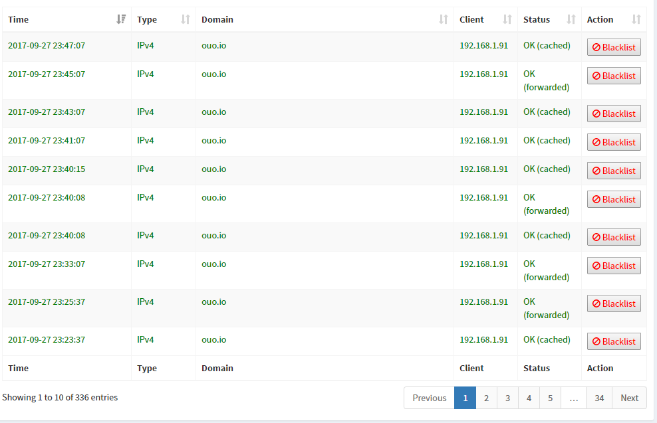Blacklist the 23:23:37 query
The height and width of the screenshot is (423, 657).
614,341
